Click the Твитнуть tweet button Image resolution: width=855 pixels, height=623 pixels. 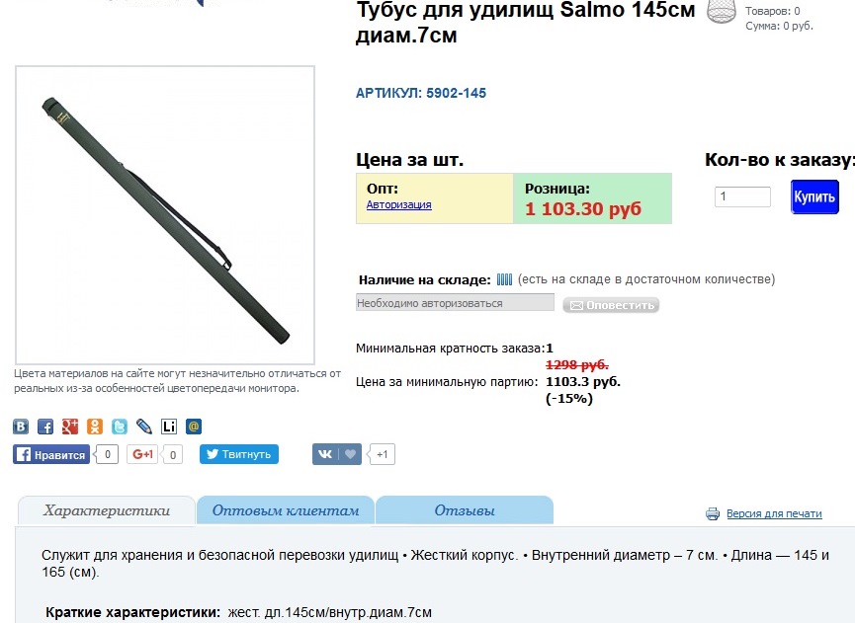239,454
